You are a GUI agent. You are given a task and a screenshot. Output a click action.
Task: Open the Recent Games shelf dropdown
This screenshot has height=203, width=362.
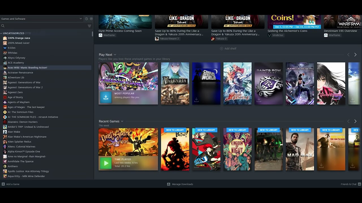122,121
